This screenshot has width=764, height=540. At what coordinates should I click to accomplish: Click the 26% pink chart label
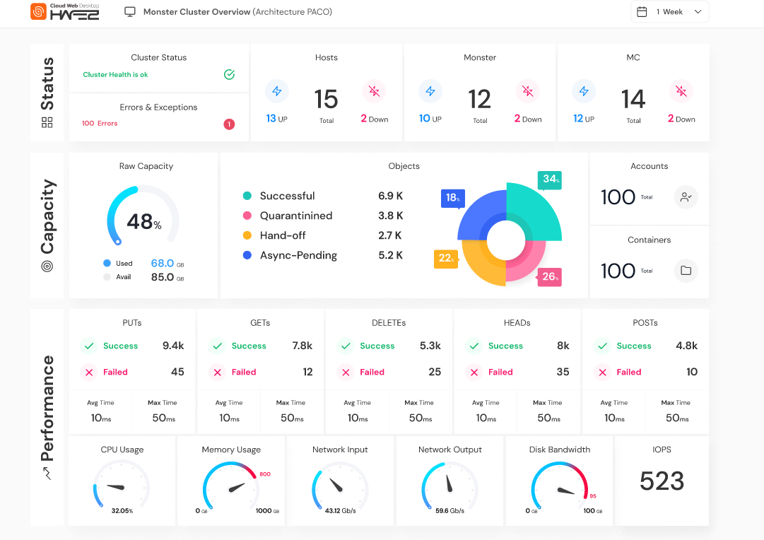pos(550,276)
